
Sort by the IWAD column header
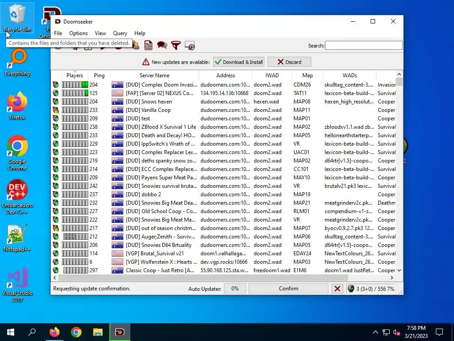272,75
